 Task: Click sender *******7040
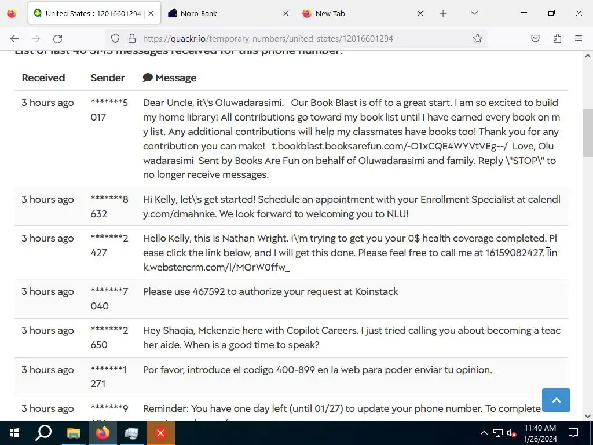[109, 299]
